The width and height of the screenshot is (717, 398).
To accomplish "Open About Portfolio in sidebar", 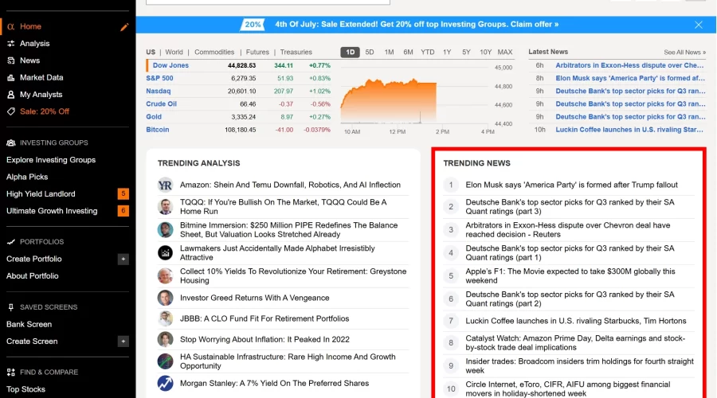I will click(33, 276).
